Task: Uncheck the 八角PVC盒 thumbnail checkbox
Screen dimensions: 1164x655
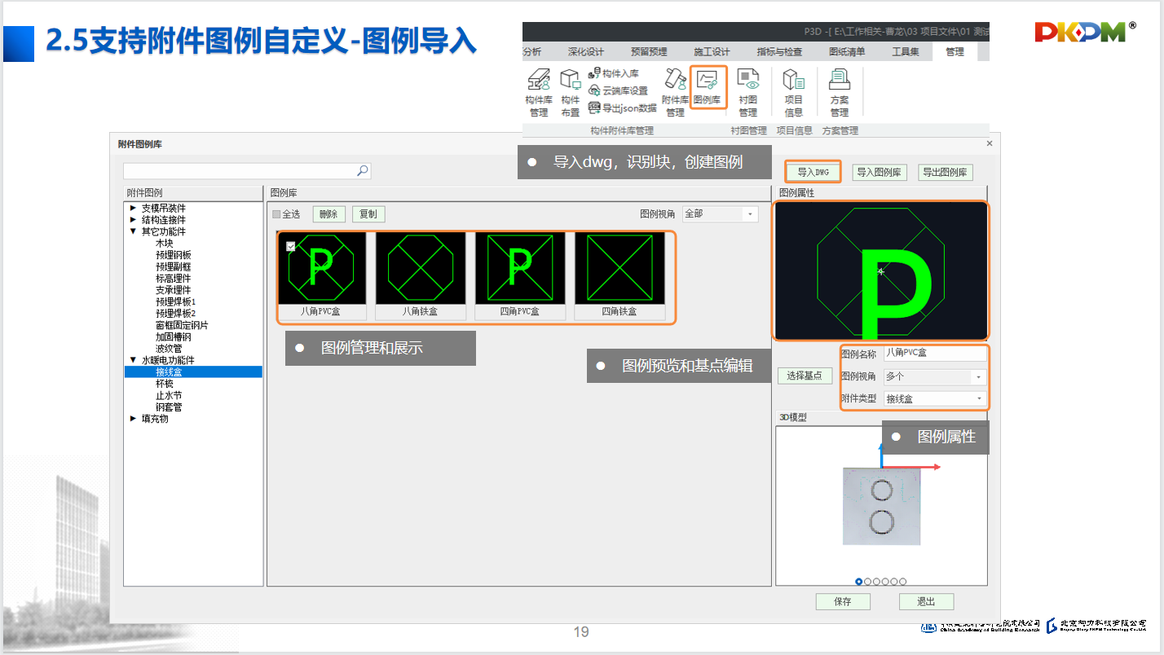Action: [291, 246]
